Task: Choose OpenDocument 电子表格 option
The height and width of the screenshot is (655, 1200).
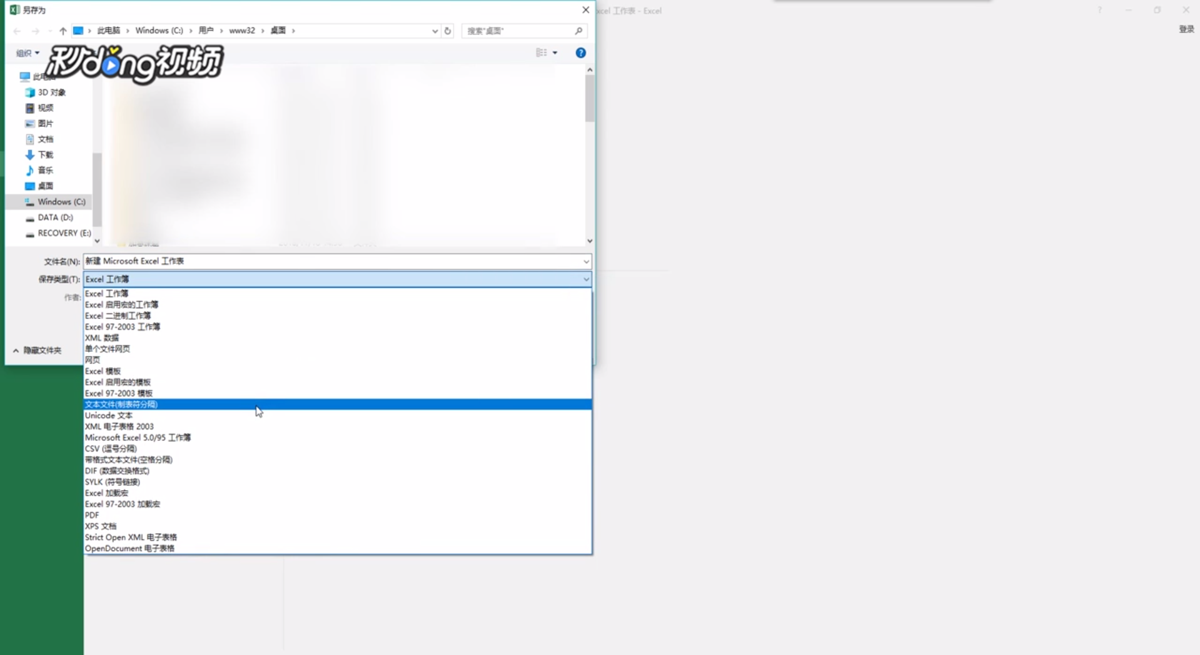Action: pyautogui.click(x=338, y=549)
